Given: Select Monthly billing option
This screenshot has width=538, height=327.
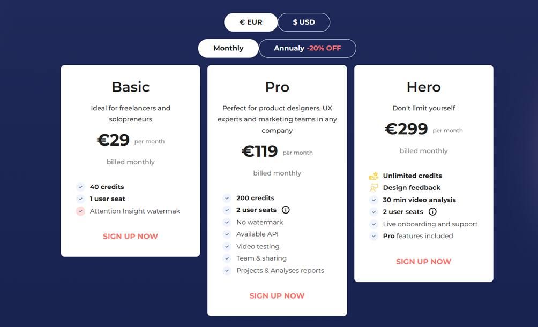Looking at the screenshot, I should [228, 48].
